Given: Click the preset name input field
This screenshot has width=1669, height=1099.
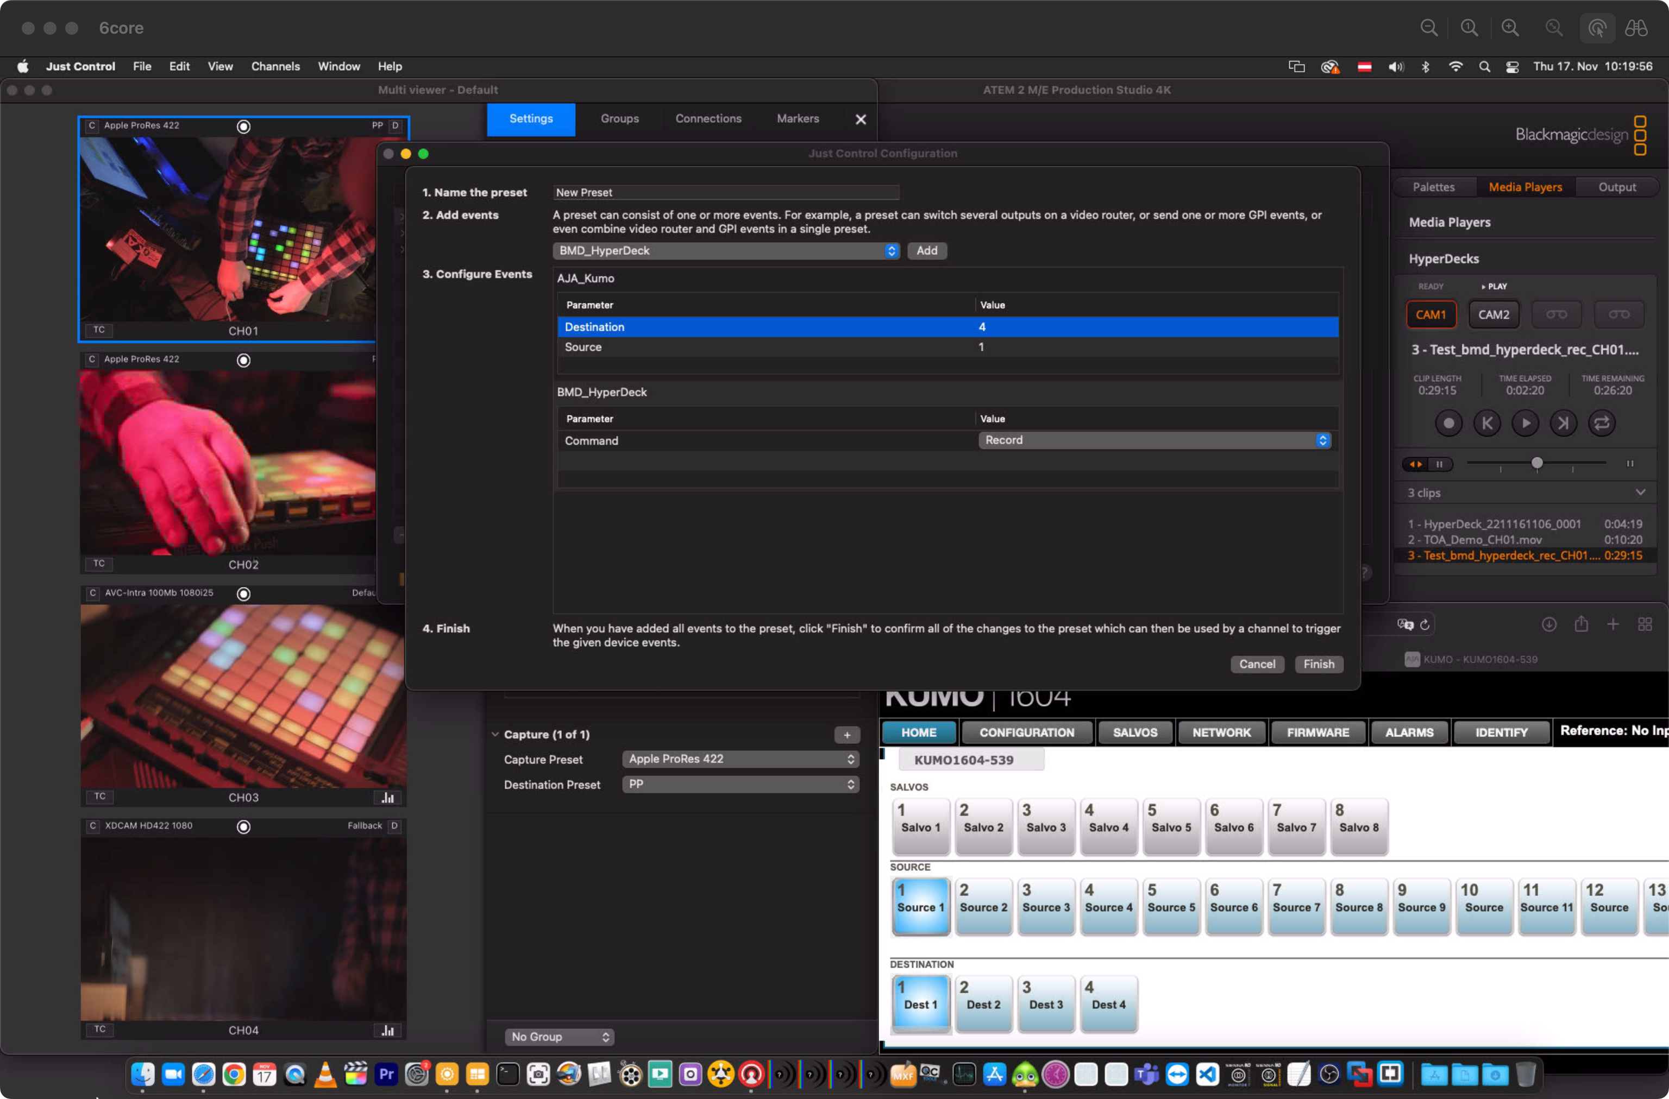Looking at the screenshot, I should tap(726, 193).
